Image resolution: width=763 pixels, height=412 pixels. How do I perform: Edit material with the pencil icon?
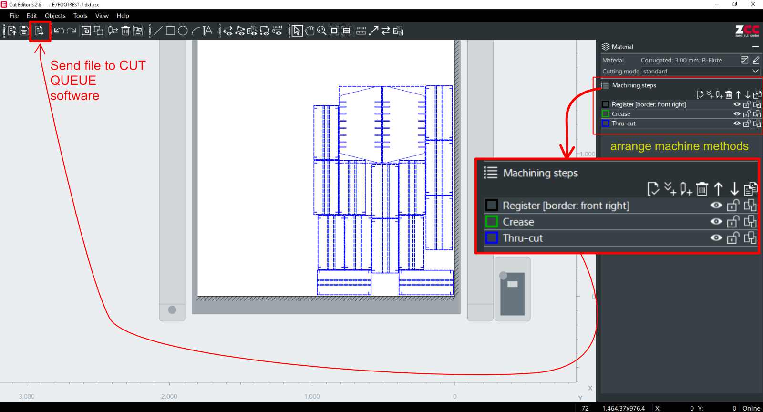(x=756, y=60)
